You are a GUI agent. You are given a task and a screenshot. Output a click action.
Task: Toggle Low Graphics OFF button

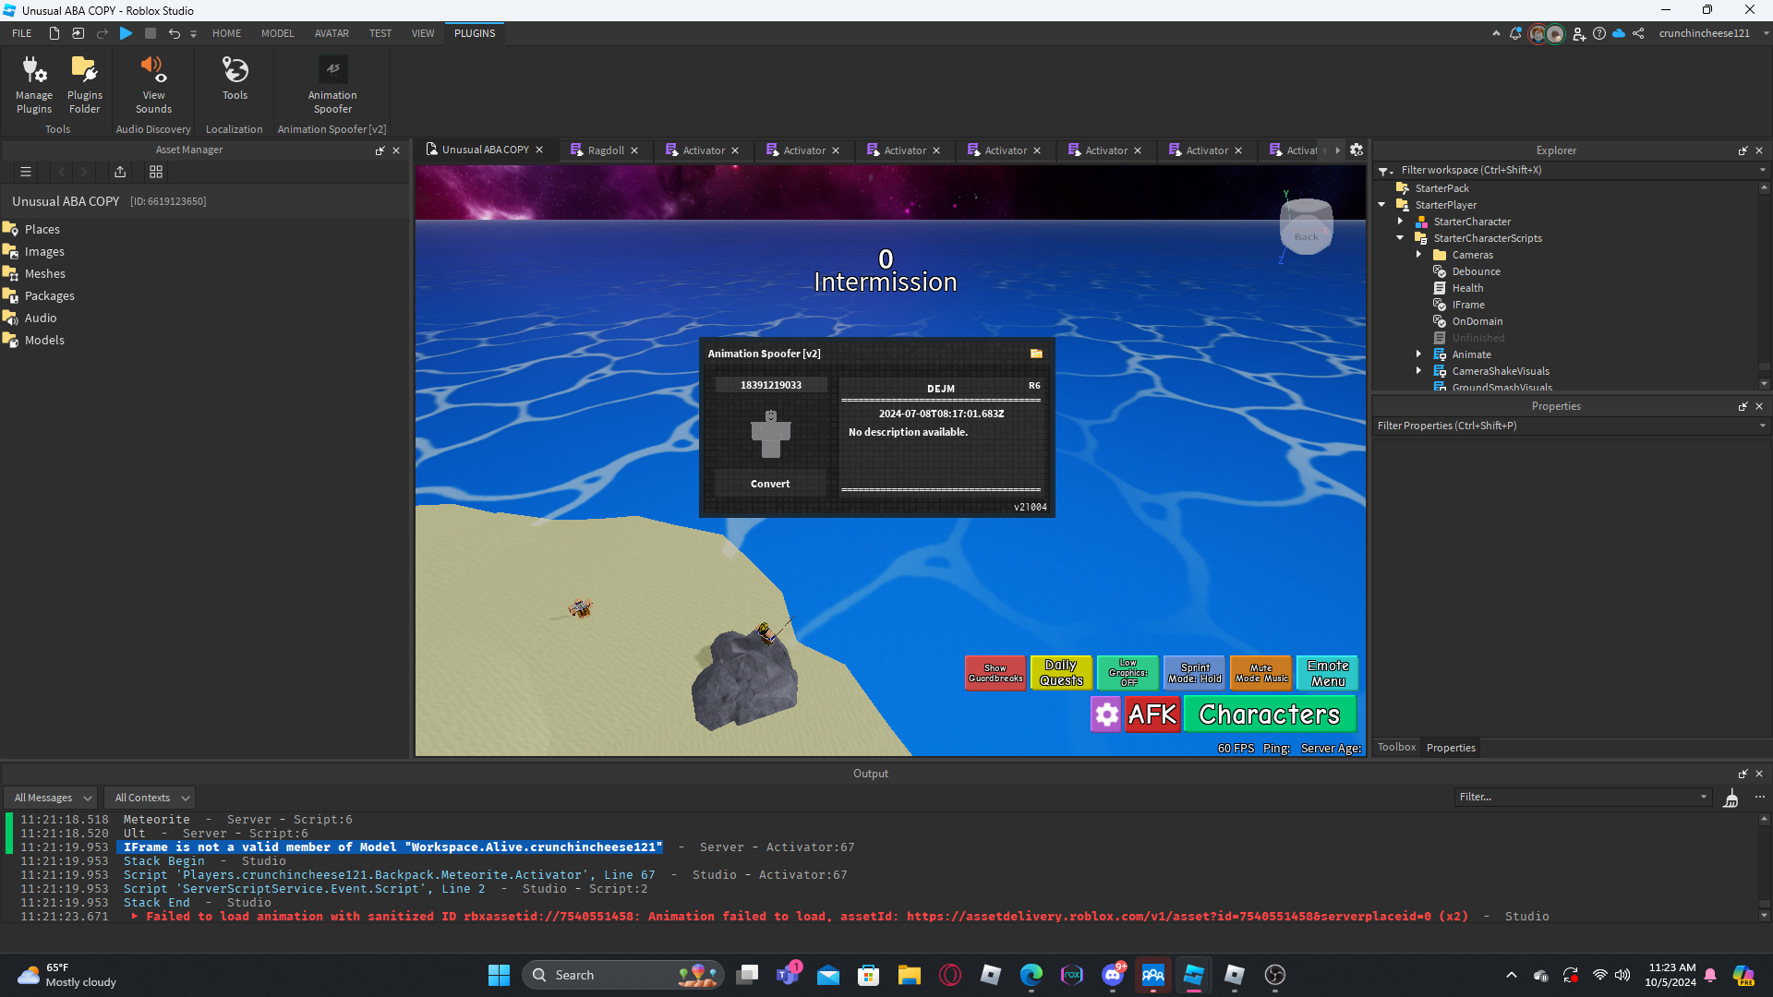(x=1128, y=673)
